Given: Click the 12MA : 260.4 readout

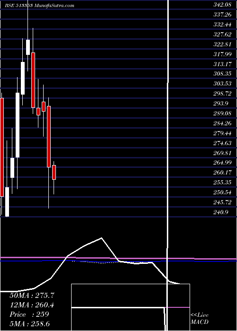Looking at the screenshot, I should click(x=32, y=305).
